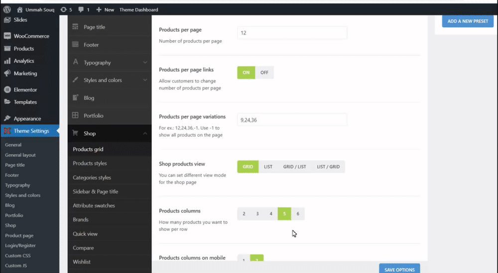Collapse the Shop section chevron
The height and width of the screenshot is (273, 498).
145,134
